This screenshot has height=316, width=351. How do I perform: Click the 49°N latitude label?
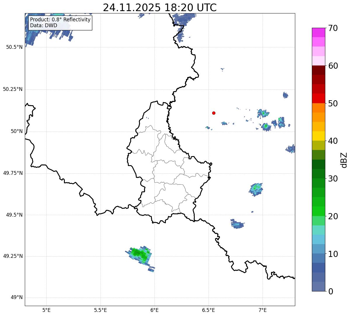(x=16, y=298)
